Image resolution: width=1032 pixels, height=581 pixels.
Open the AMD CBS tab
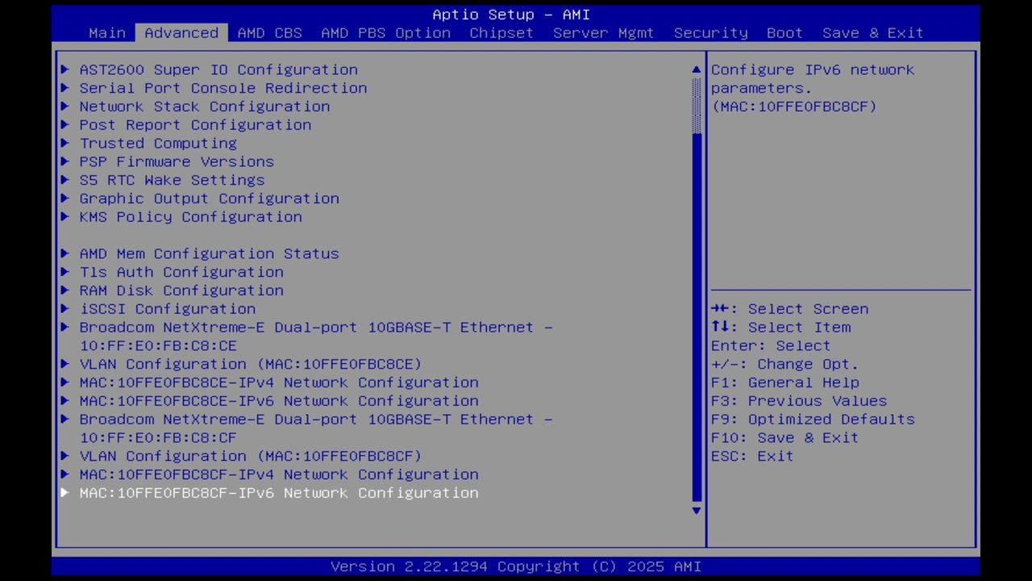tap(270, 33)
